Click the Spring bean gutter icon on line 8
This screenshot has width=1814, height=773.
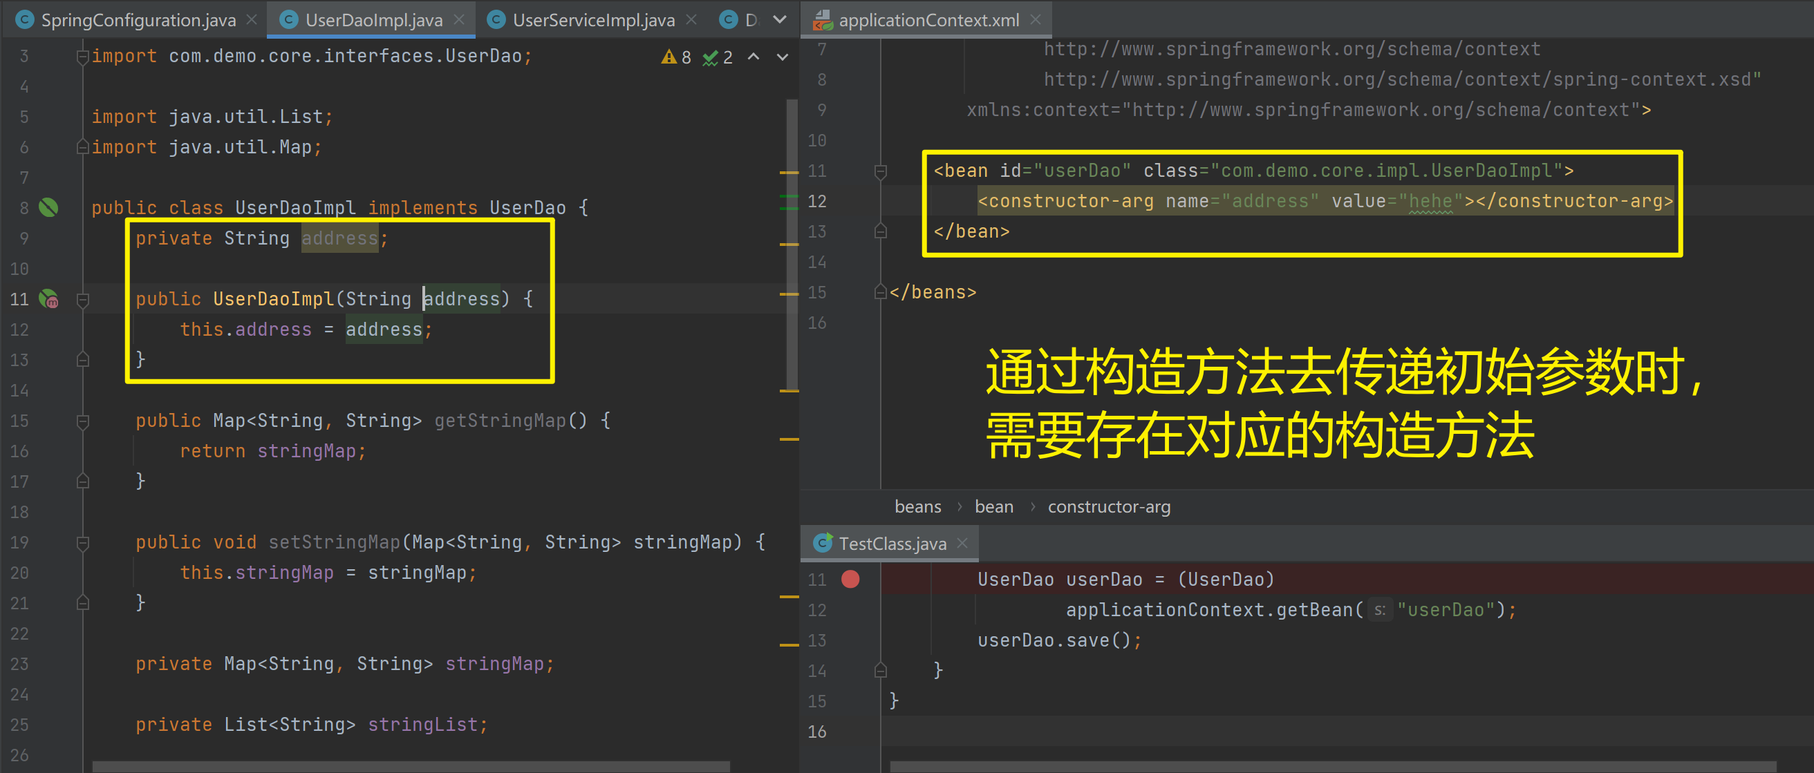coord(48,207)
